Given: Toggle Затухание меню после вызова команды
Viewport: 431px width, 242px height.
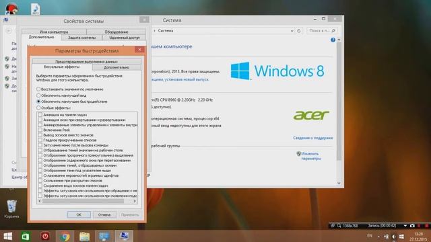Looking at the screenshot, I should click(x=40, y=145).
